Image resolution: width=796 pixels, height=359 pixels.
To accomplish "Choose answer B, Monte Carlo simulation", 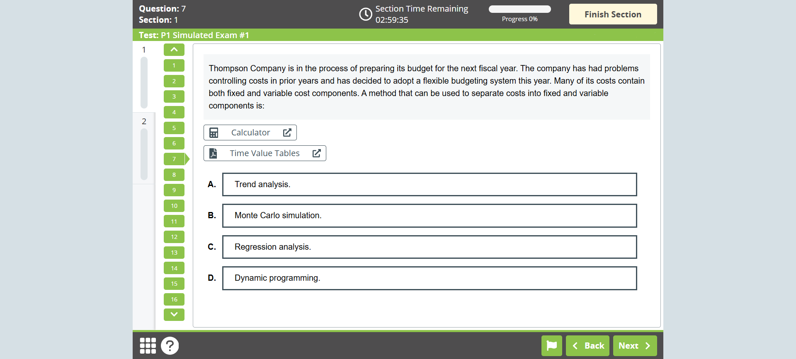I will pos(429,216).
